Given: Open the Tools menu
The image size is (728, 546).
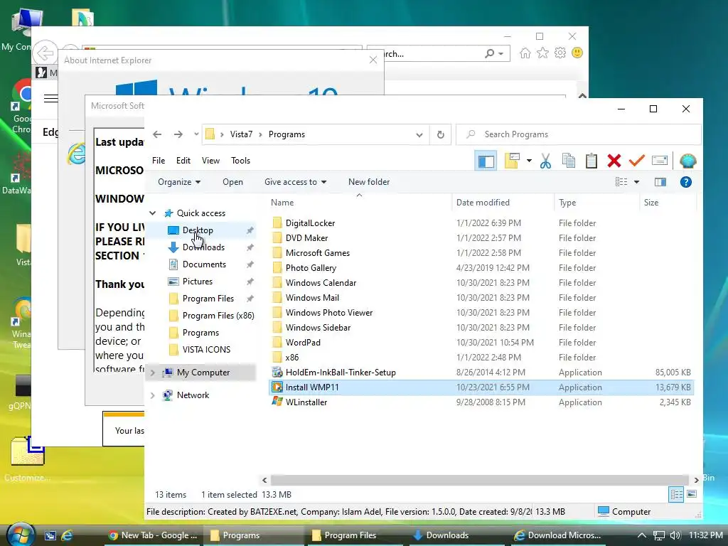Looking at the screenshot, I should coord(240,161).
